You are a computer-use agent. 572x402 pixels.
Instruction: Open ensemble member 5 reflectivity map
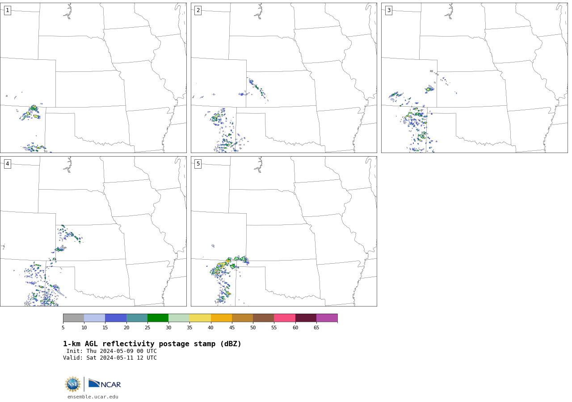tap(284, 231)
